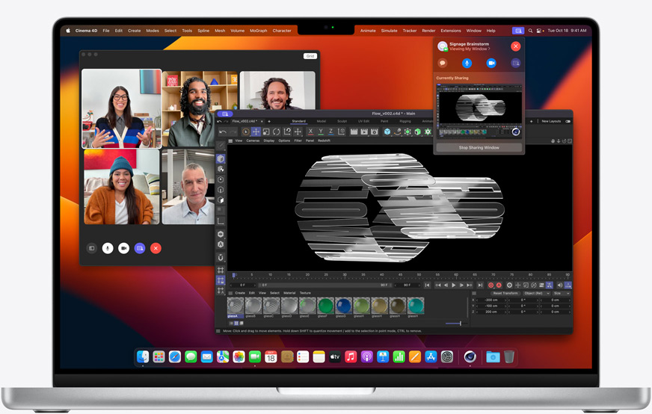Toggle the camera in the FaceTime window
This screenshot has height=414, width=652.
point(123,248)
